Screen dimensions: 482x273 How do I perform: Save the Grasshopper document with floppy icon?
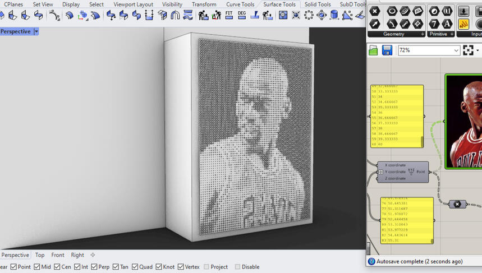click(387, 50)
